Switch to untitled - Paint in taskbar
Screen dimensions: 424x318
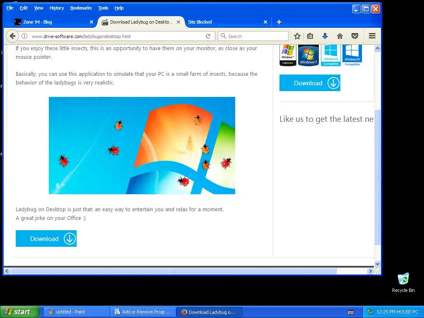77,312
